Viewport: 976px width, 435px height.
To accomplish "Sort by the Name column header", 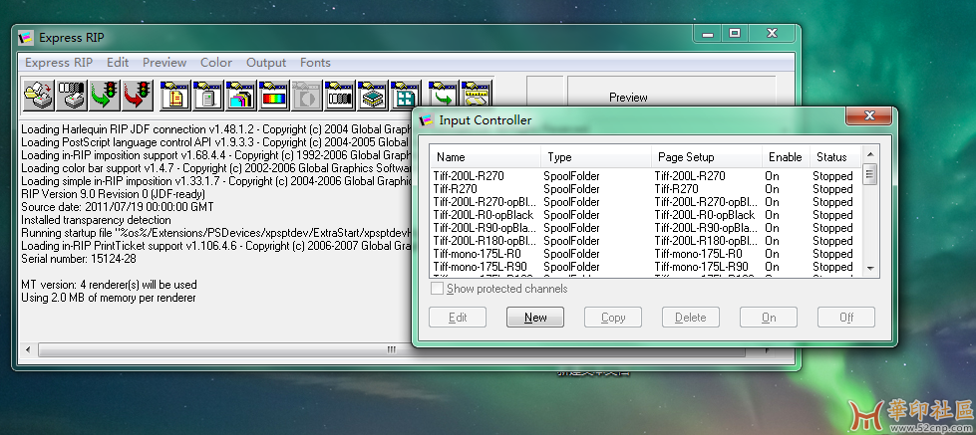I will (x=485, y=157).
